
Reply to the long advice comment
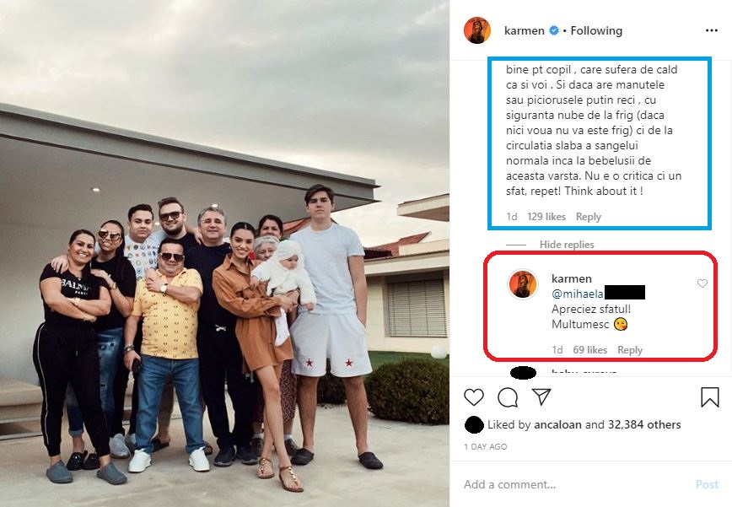point(589,217)
